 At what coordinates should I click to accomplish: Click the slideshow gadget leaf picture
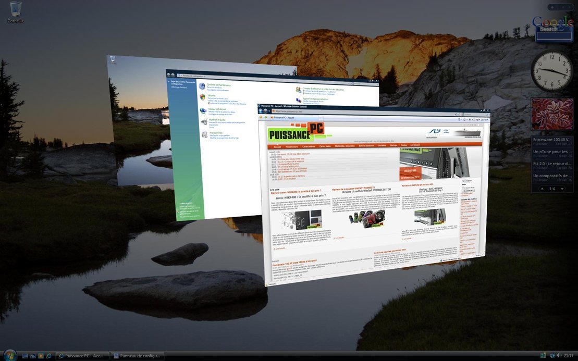552,114
